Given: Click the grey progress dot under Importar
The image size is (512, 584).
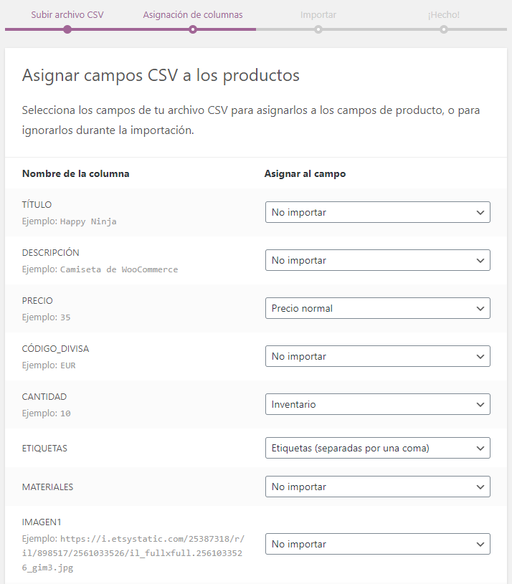Looking at the screenshot, I should pyautogui.click(x=318, y=29).
